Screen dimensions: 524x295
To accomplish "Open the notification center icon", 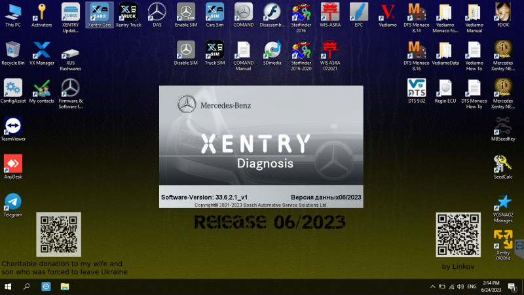I will (512, 286).
